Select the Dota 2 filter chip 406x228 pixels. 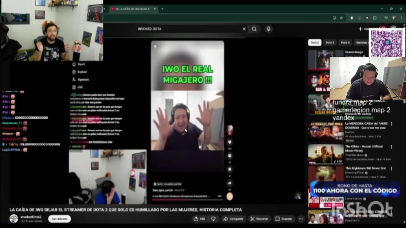[330, 42]
